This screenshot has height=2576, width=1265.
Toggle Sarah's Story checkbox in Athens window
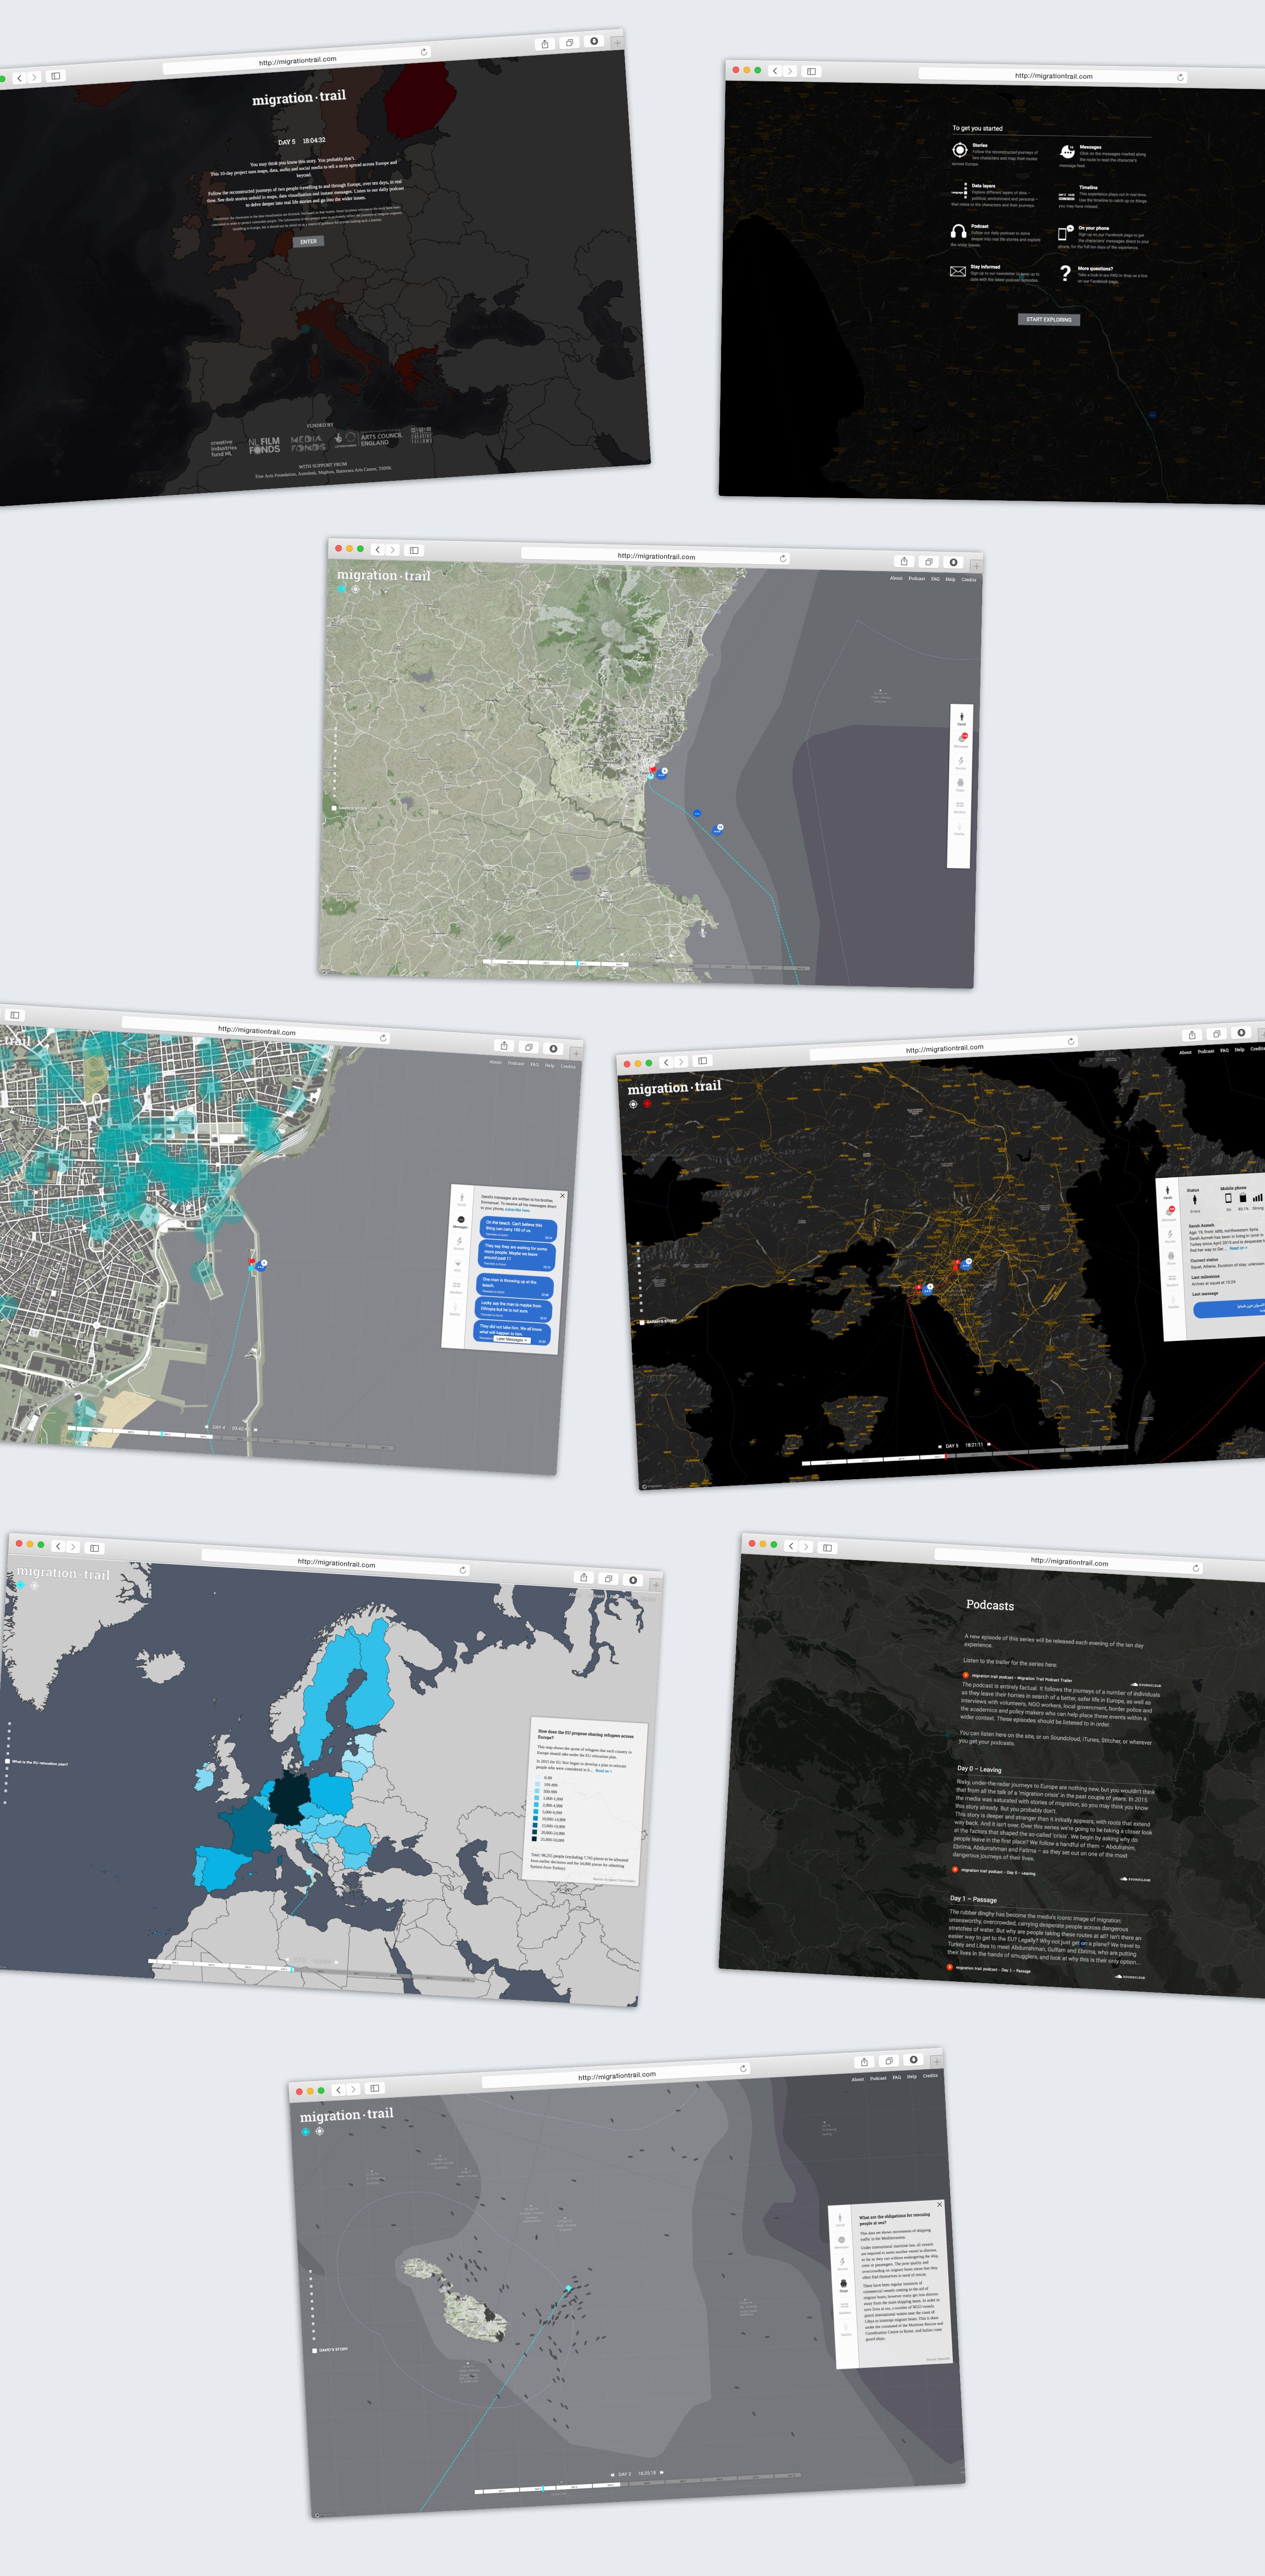pos(641,1322)
